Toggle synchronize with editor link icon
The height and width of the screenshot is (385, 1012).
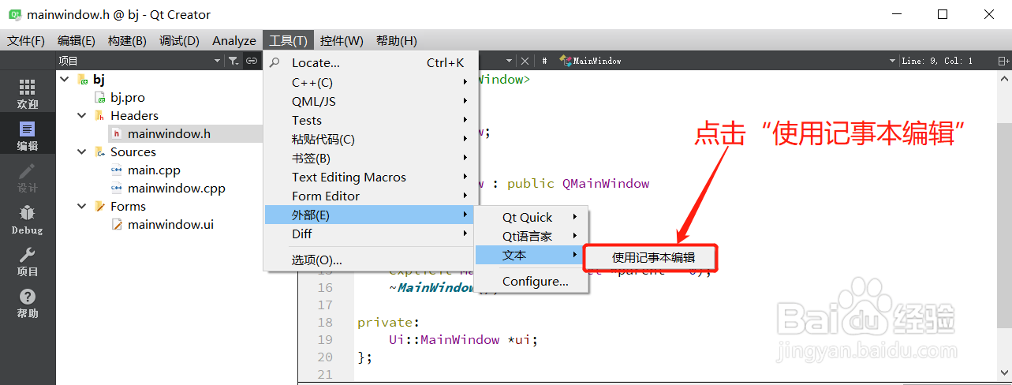pyautogui.click(x=252, y=61)
